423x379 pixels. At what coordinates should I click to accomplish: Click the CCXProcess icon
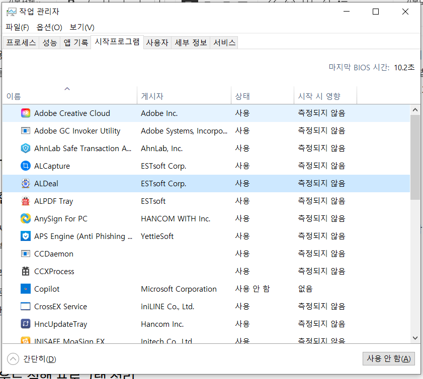[26, 272]
